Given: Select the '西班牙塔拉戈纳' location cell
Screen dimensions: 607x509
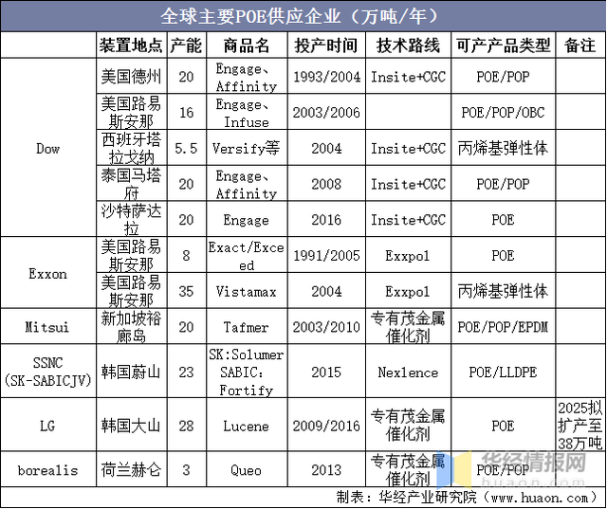Looking at the screenshot, I should (x=131, y=148).
